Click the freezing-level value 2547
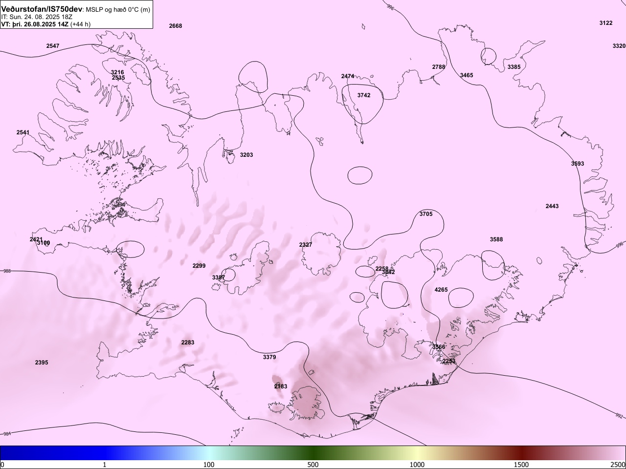Image resolution: width=626 pixels, height=469 pixels. tap(53, 46)
